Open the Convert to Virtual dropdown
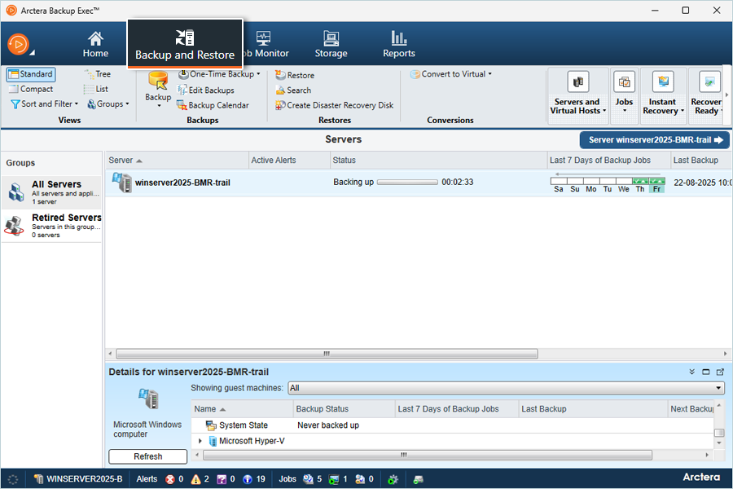This screenshot has height=489, width=733. tap(451, 74)
